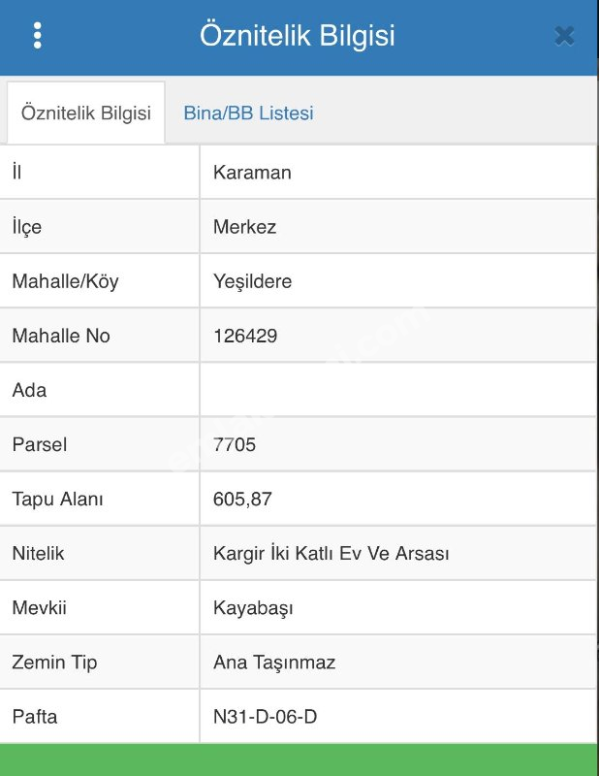This screenshot has height=776, width=599.
Task: Click the Mahalle No value 126429
Action: click(x=245, y=336)
